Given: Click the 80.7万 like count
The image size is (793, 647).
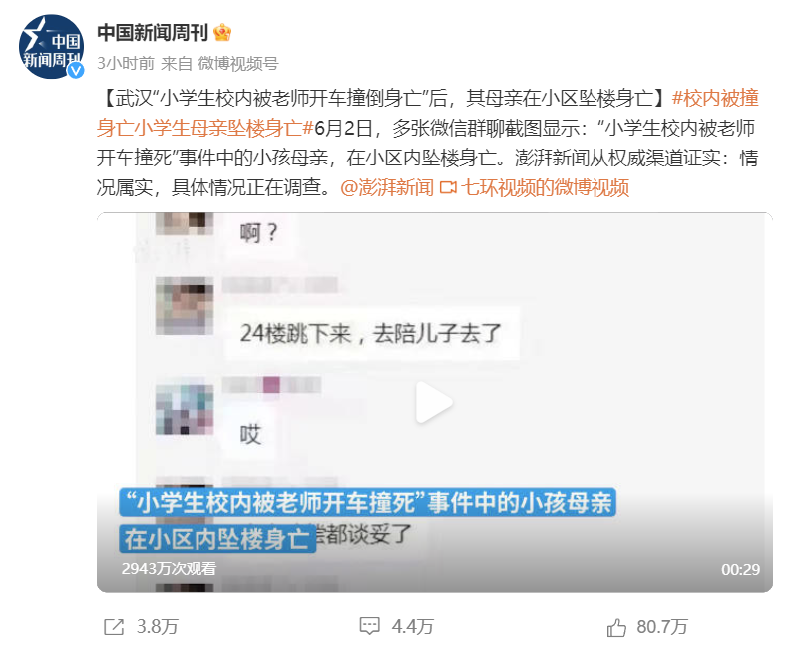Looking at the screenshot, I should 662,627.
